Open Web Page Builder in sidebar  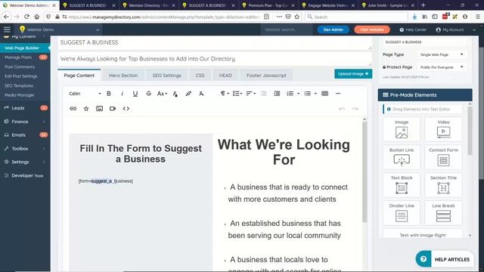coord(25,48)
